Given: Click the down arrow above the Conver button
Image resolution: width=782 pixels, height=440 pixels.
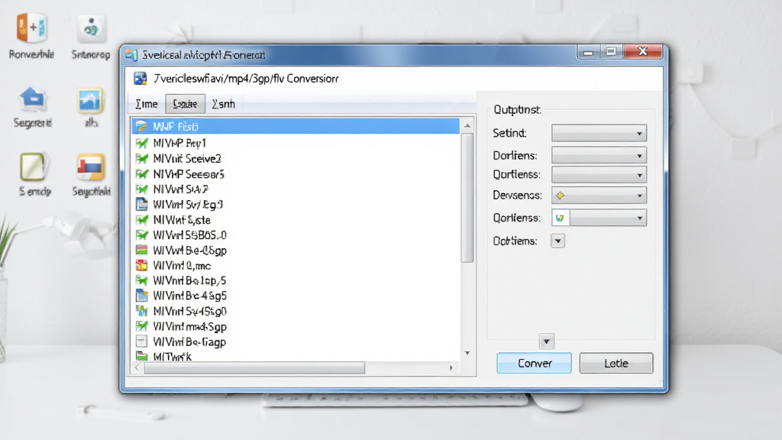Looking at the screenshot, I should [547, 341].
